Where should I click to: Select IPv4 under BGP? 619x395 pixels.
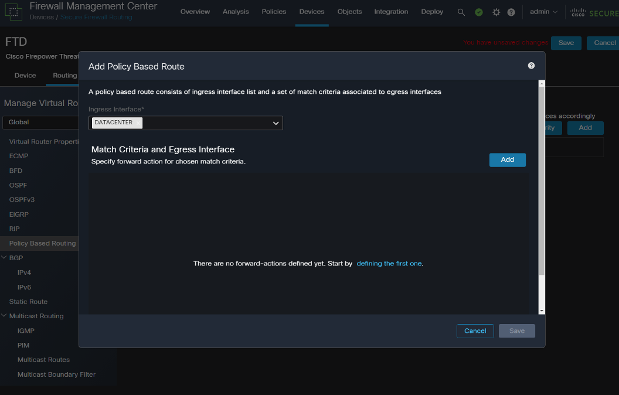(x=24, y=273)
